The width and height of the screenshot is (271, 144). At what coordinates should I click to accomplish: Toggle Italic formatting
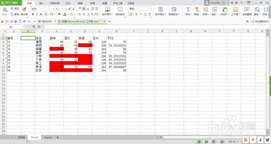click(37, 14)
